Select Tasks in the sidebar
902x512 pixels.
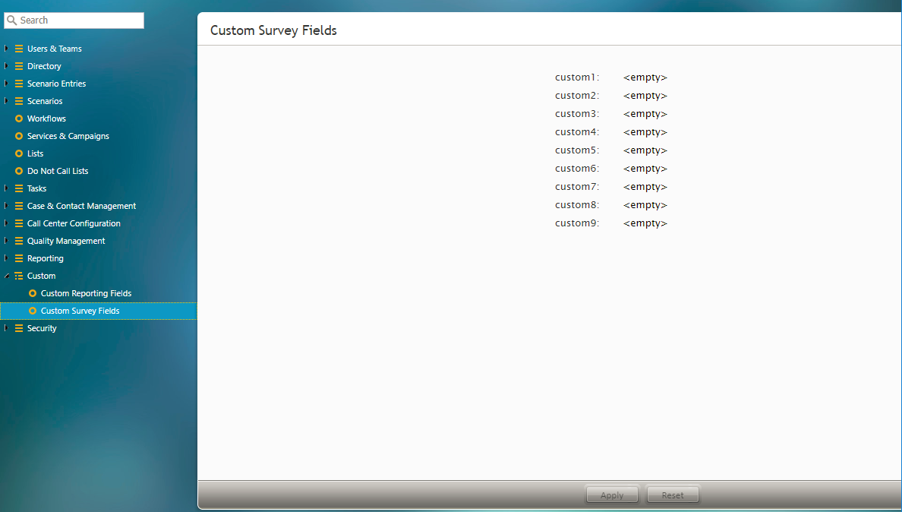click(36, 188)
